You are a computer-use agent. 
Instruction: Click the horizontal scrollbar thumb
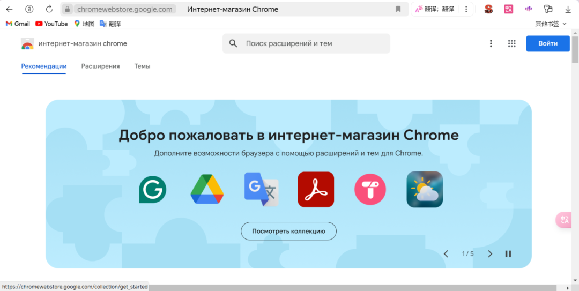pyautogui.click(x=353, y=288)
